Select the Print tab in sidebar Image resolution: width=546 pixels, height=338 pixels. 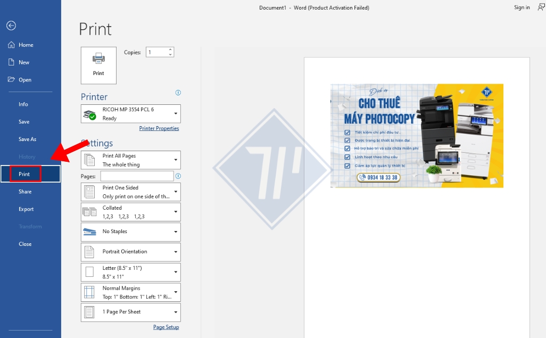tap(31, 174)
